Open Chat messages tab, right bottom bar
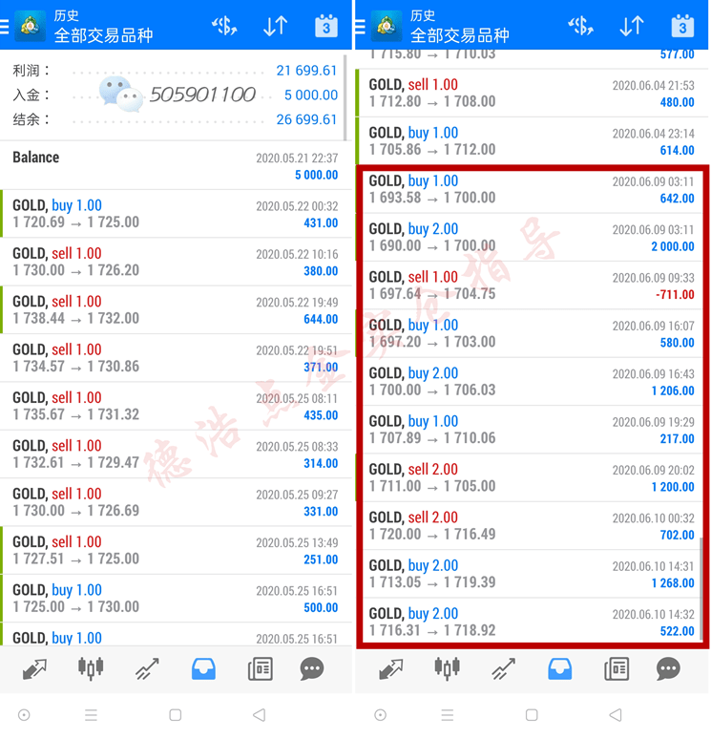711x739 pixels. pyautogui.click(x=668, y=668)
